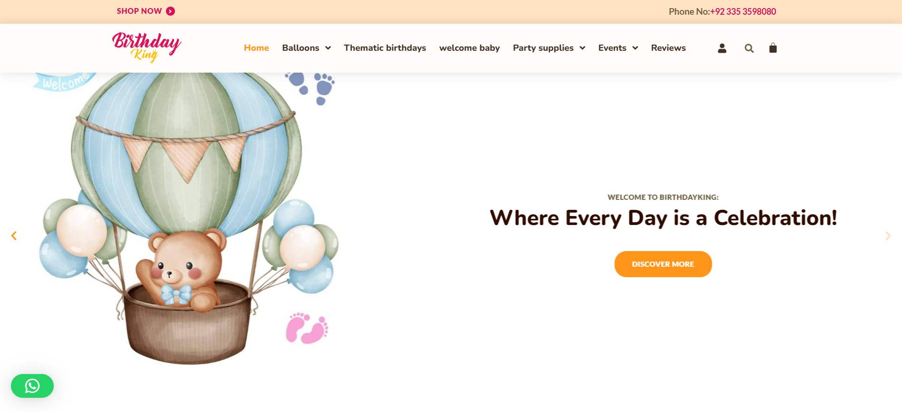Viewport: 902px width, 412px height.
Task: Open the shopping bag cart icon
Action: click(x=773, y=48)
